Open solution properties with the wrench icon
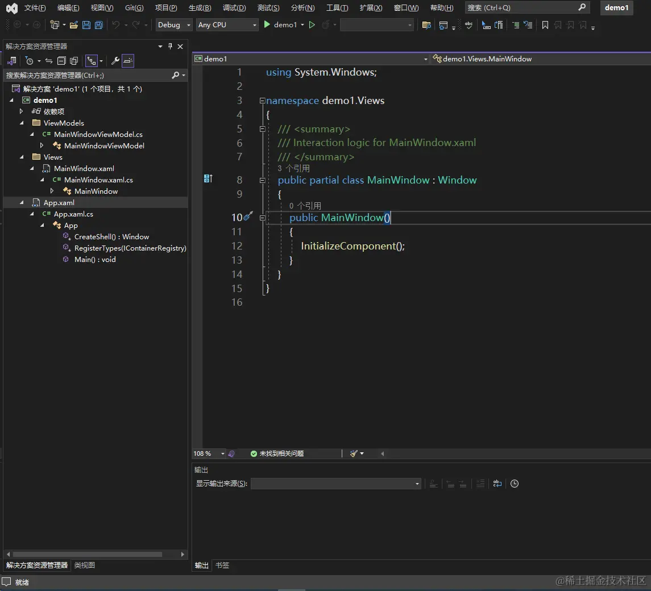The image size is (651, 591). (115, 61)
